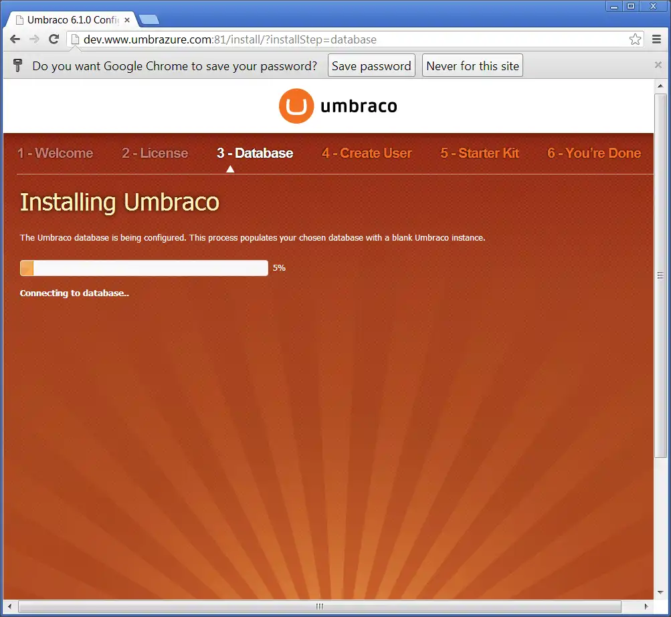Screen dimensions: 671x617
Task: Click the umbraco wordmark text
Action: (x=359, y=106)
